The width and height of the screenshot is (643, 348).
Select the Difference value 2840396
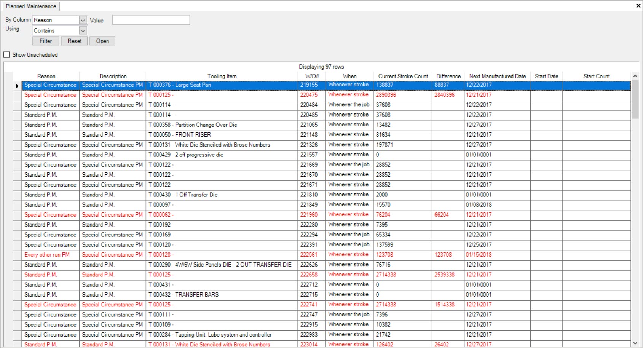pyautogui.click(x=448, y=95)
